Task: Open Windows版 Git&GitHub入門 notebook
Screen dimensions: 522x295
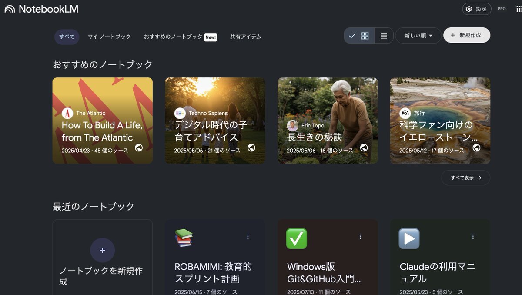Action: click(328, 257)
